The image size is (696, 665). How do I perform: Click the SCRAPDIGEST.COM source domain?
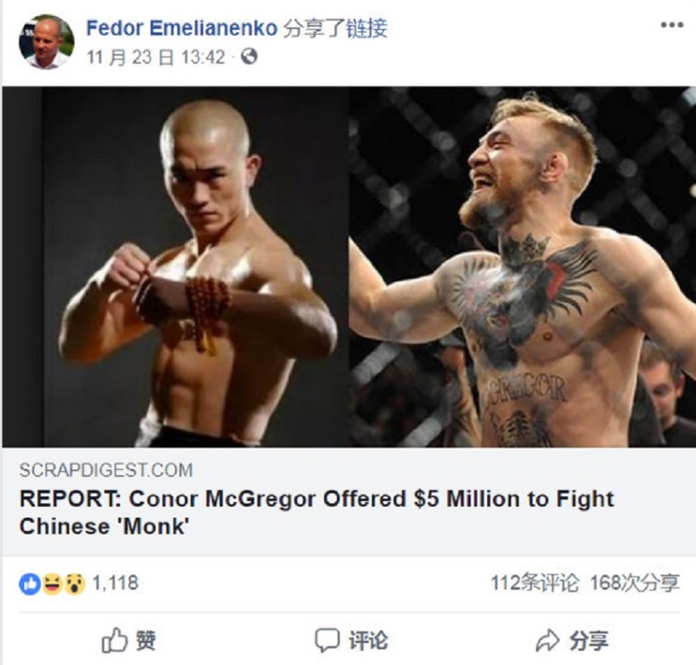click(106, 470)
